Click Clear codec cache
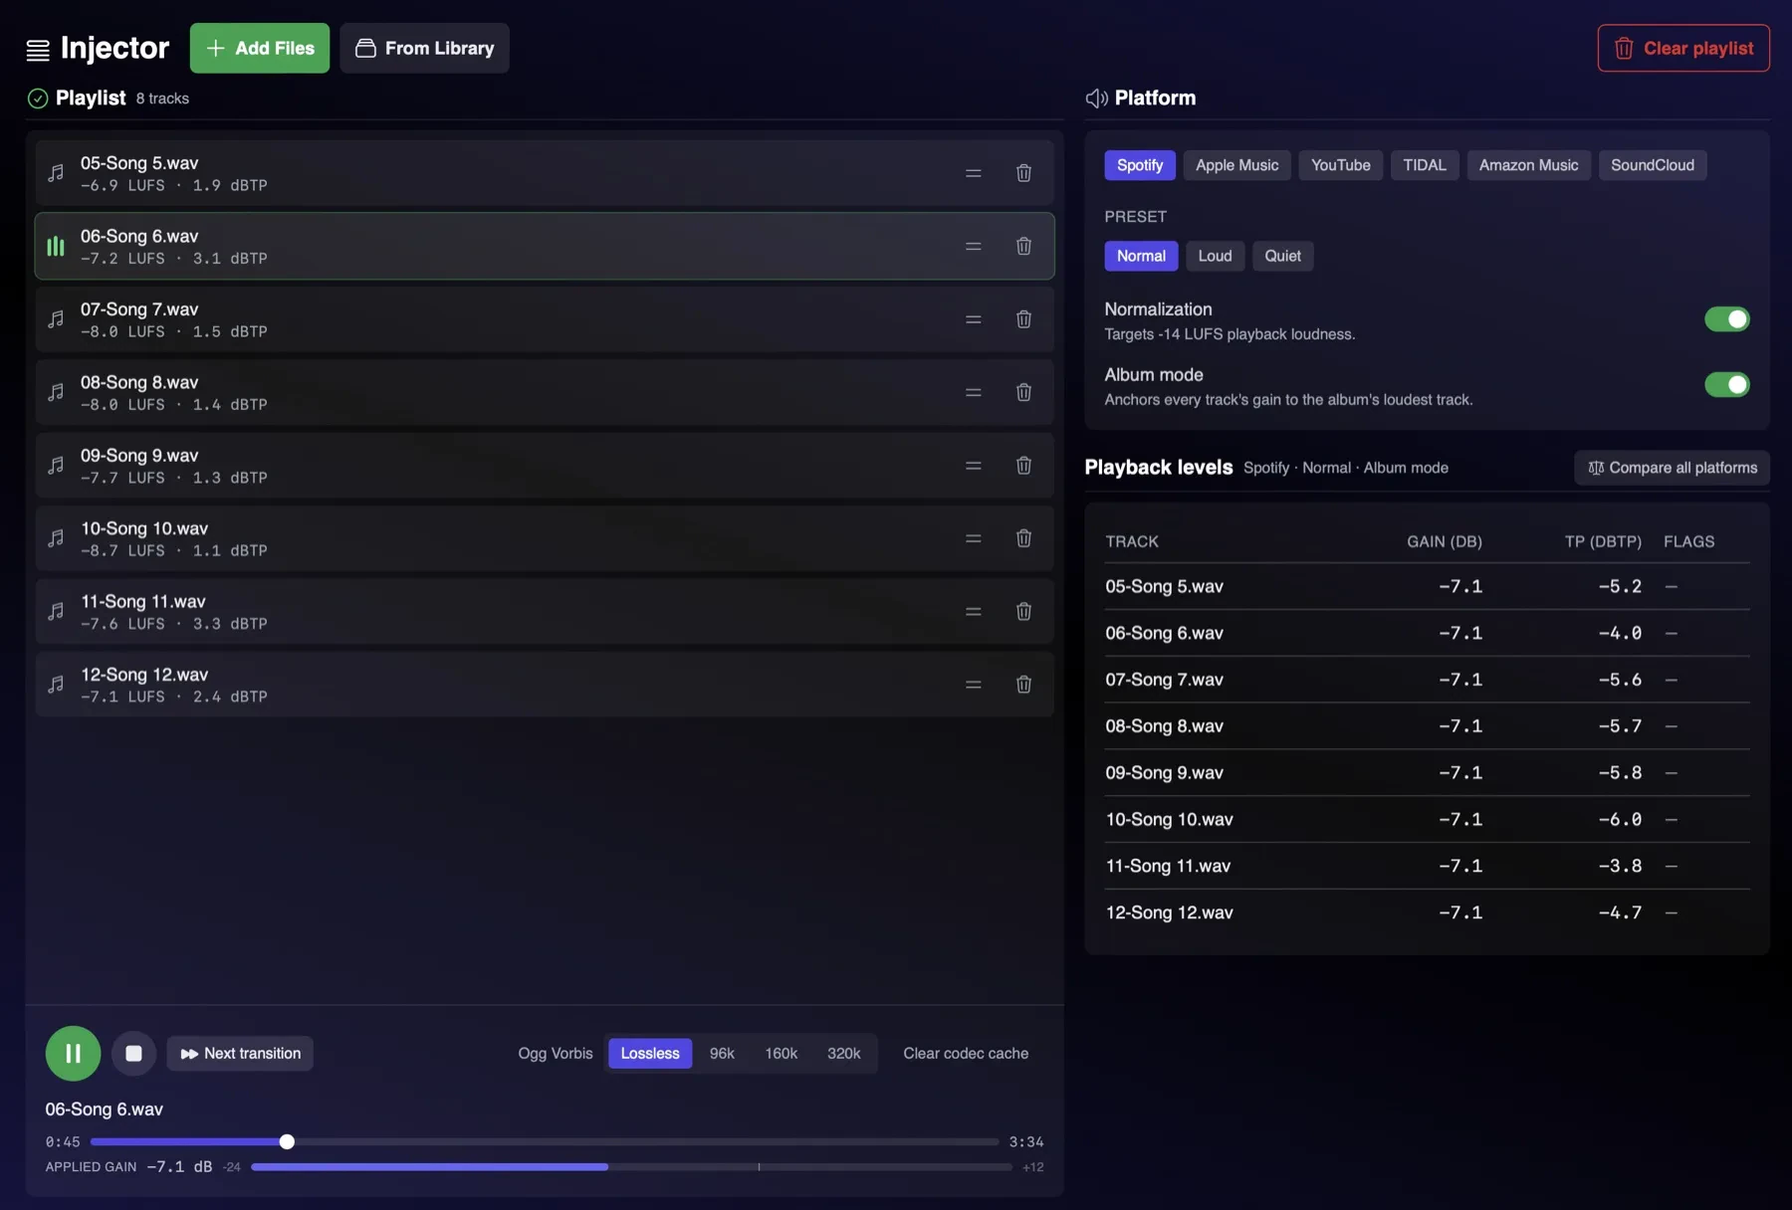1792x1210 pixels. (966, 1054)
